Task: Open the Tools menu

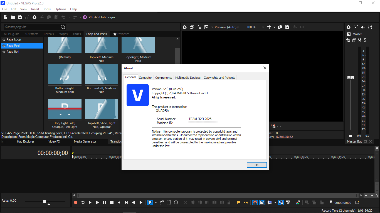Action: (47, 9)
